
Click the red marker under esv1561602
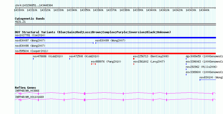pyautogui.click(x=134, y=64)
